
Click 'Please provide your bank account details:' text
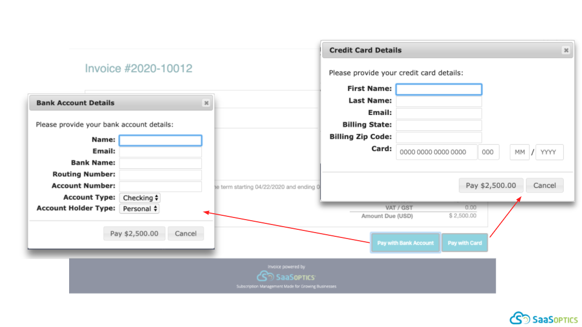pos(105,124)
